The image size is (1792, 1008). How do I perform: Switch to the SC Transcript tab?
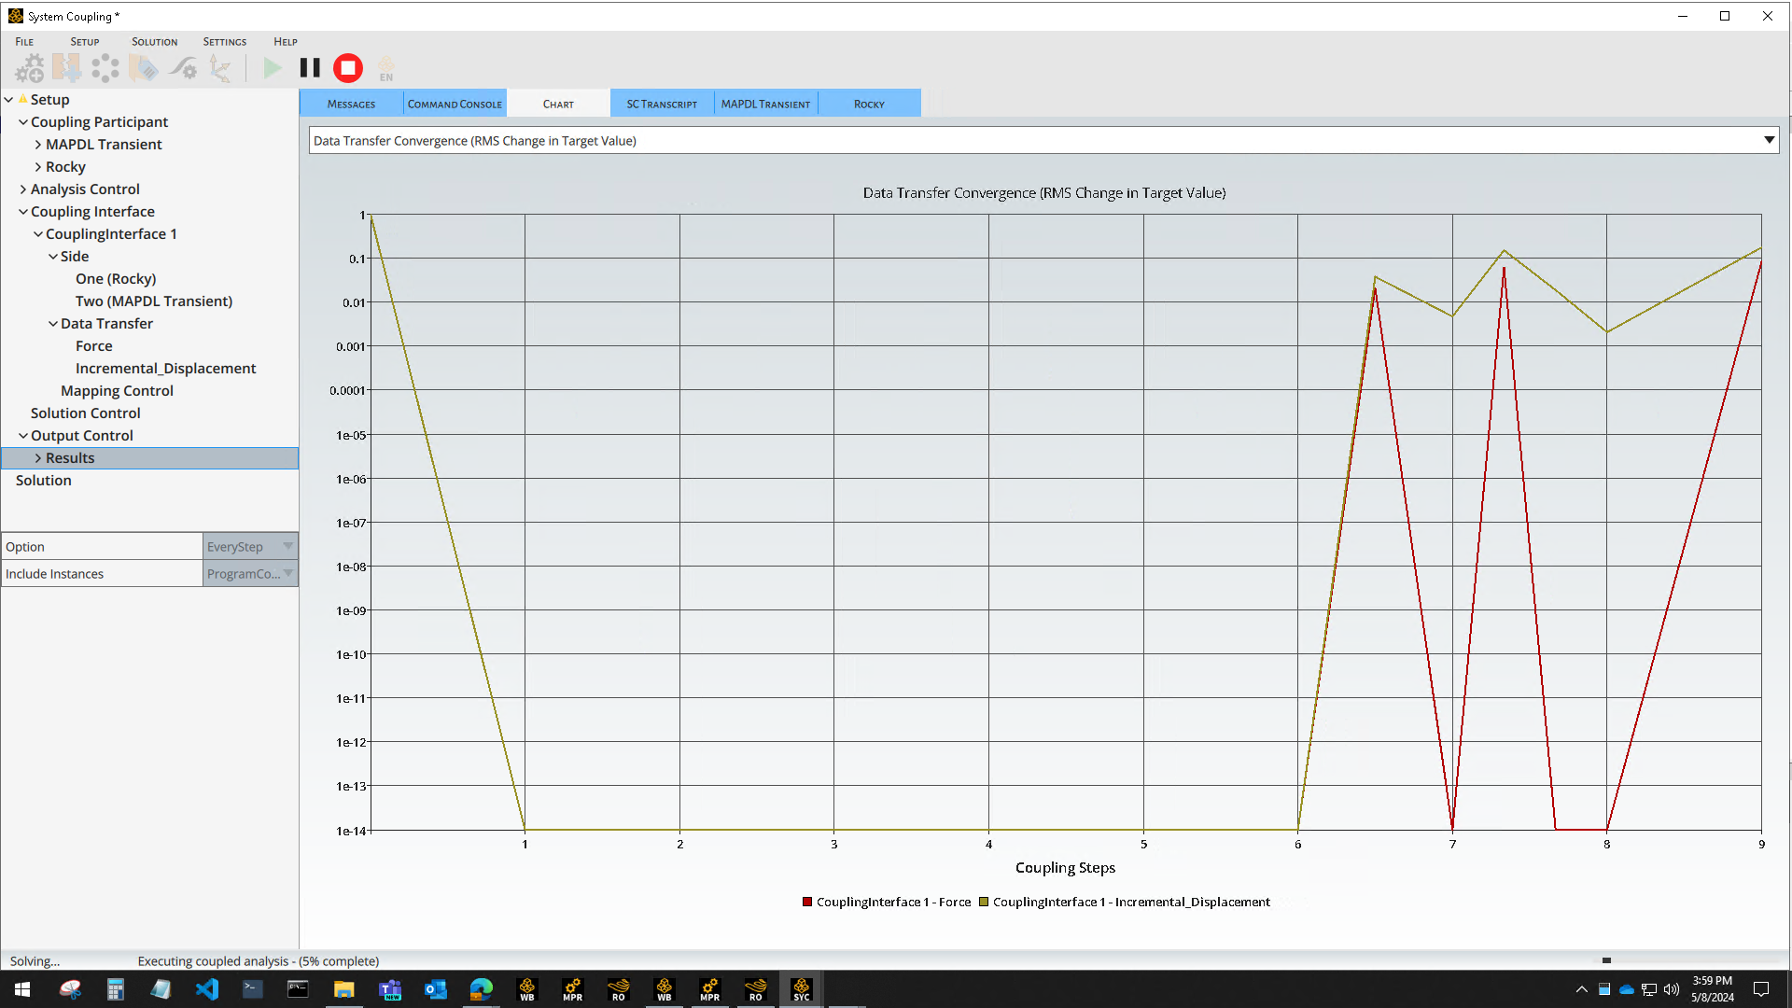pos(661,103)
